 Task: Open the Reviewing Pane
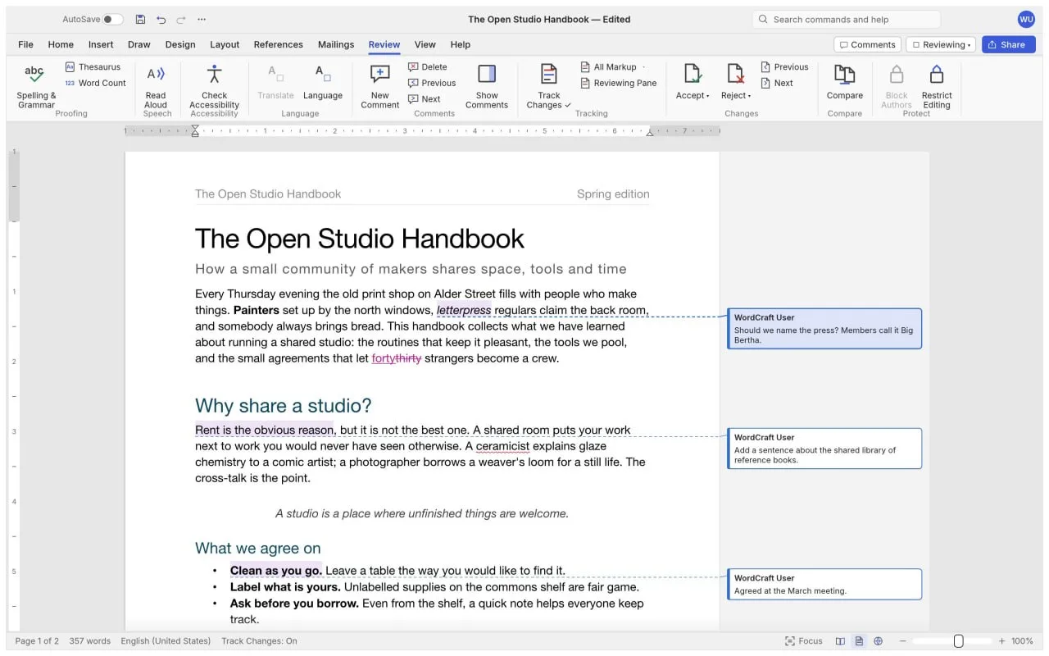coord(619,83)
